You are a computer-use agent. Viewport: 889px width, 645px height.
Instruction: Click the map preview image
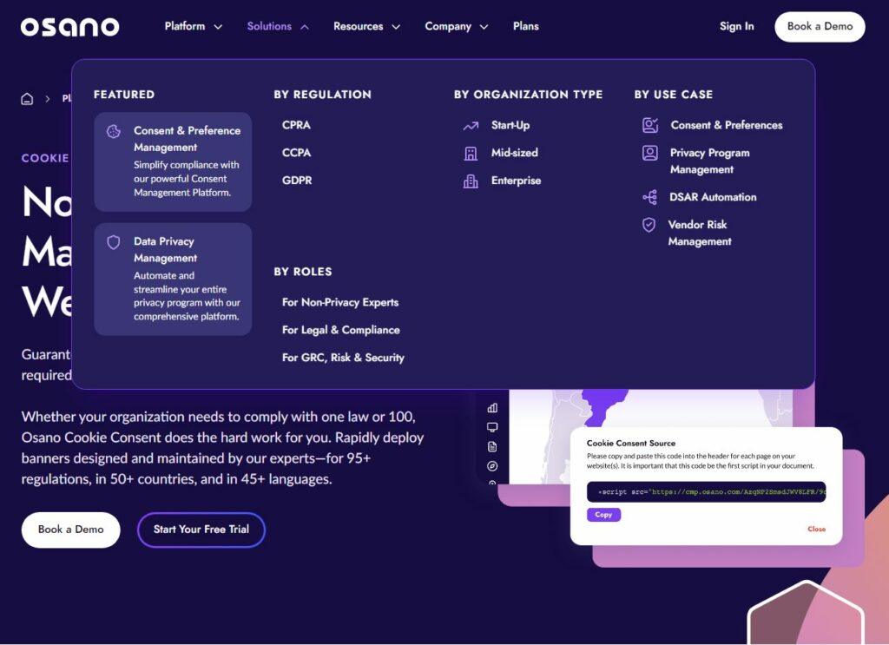coord(651,437)
